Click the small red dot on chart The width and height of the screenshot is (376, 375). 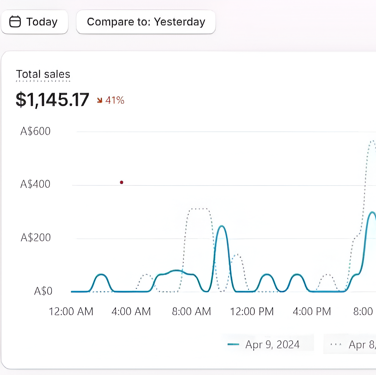pyautogui.click(x=121, y=182)
